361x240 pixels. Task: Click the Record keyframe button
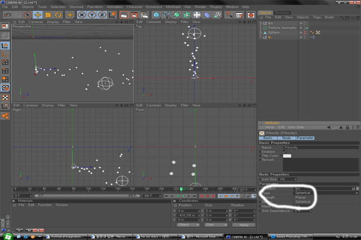[202, 196]
